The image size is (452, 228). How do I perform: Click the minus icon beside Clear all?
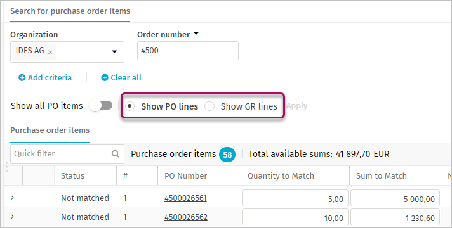pyautogui.click(x=105, y=78)
